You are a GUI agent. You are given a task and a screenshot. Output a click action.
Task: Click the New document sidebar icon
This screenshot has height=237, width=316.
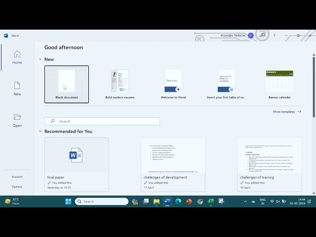click(x=17, y=88)
